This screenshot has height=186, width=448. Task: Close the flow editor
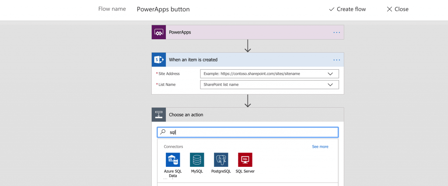397,9
